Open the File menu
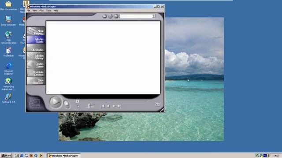 (x=28, y=11)
